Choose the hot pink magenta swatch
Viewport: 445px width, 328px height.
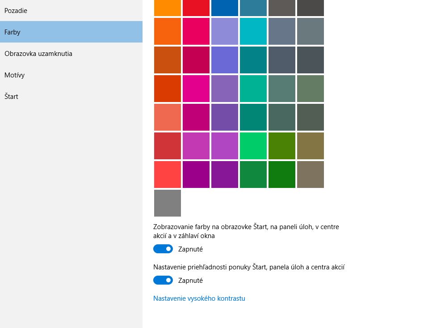[196, 89]
